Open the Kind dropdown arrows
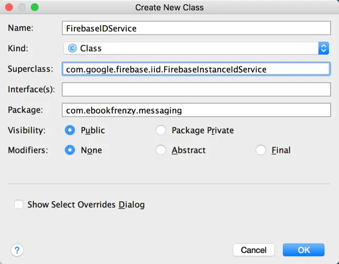 323,48
